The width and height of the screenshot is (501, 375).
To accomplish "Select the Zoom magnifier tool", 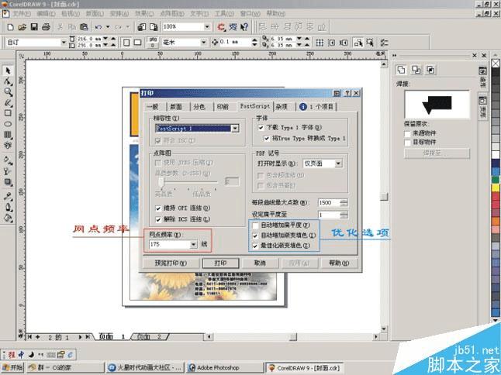I will click(x=8, y=92).
